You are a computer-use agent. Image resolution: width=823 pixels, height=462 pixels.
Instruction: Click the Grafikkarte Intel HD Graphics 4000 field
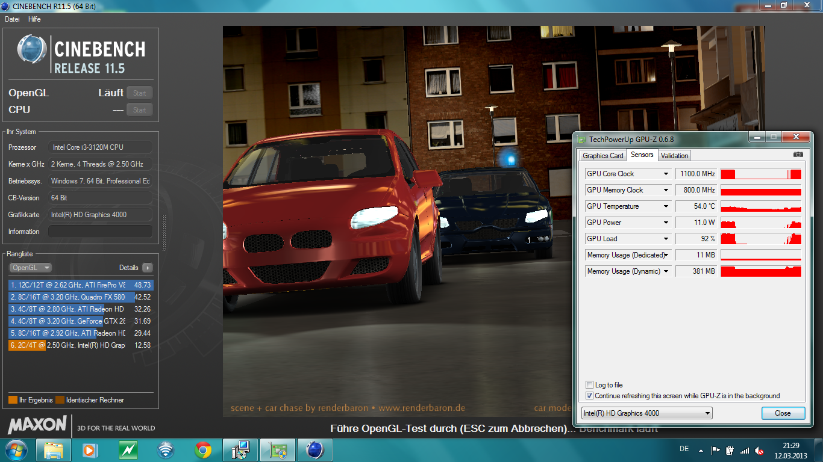pos(100,215)
